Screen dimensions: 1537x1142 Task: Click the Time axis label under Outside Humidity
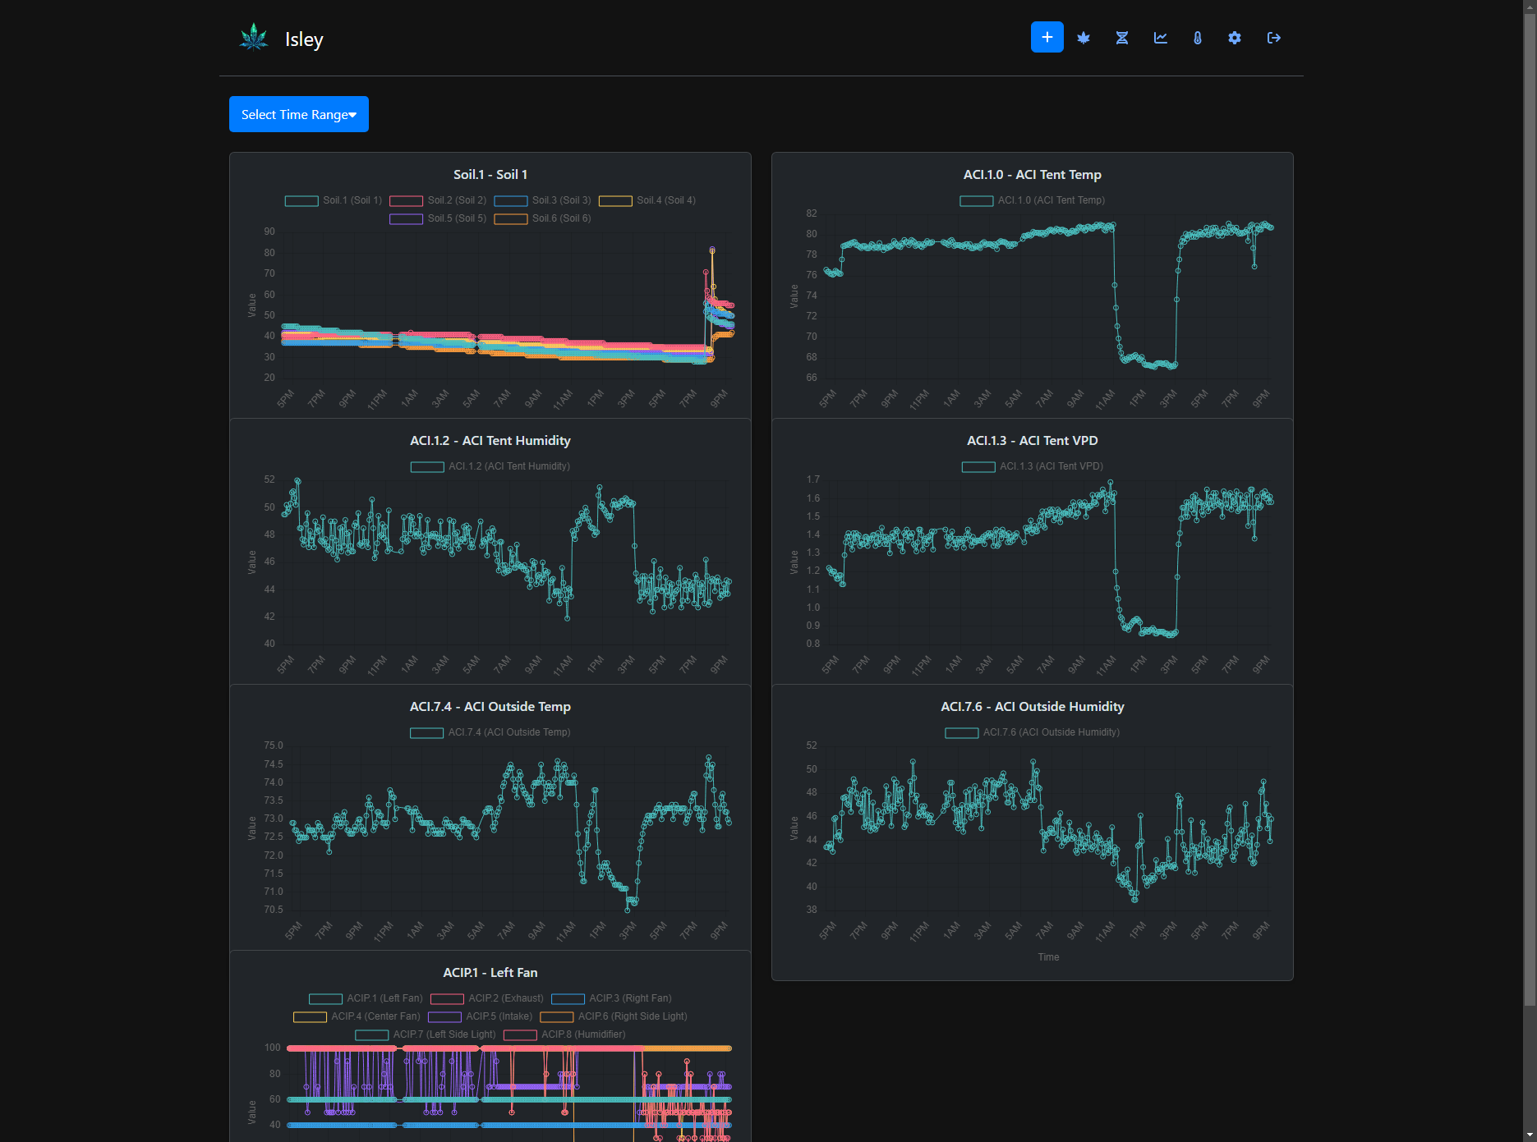pyautogui.click(x=1048, y=957)
